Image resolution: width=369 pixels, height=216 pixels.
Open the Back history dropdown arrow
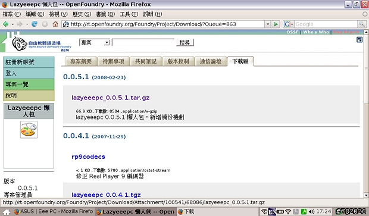[x=12, y=24]
